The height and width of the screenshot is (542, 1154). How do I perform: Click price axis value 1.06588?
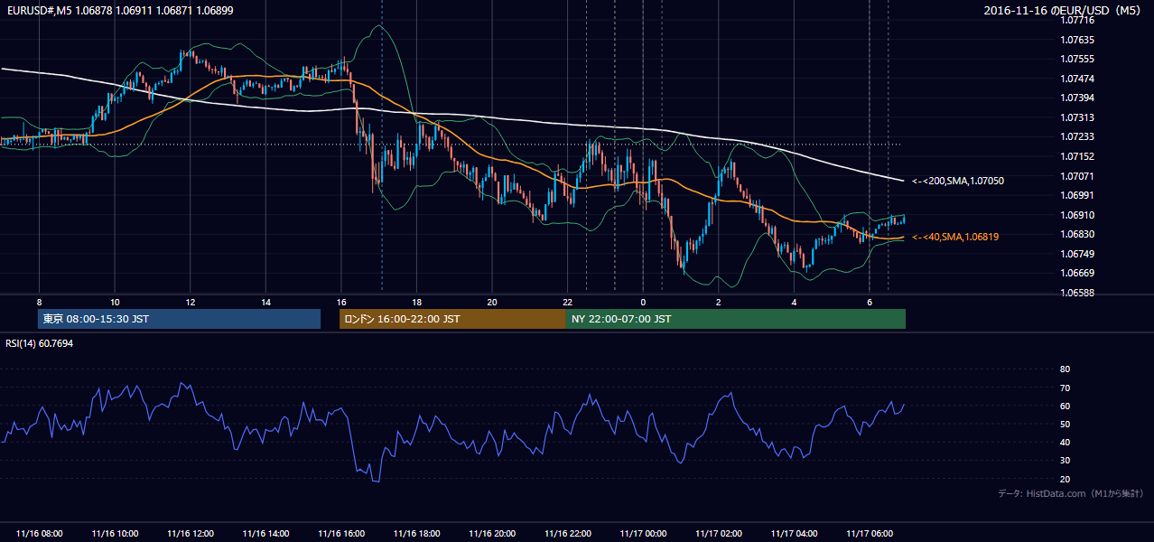pos(1077,293)
